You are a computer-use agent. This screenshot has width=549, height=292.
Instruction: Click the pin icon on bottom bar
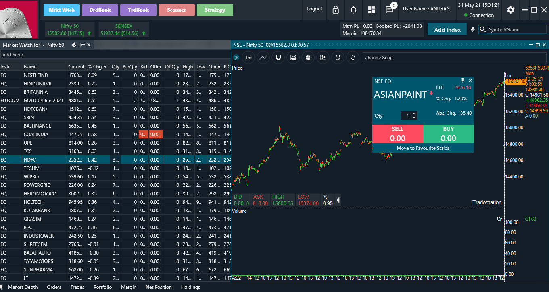click(x=2, y=287)
